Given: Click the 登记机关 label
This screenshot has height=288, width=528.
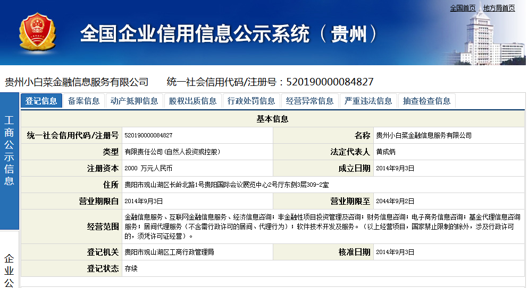Looking at the screenshot, I should point(103,252).
